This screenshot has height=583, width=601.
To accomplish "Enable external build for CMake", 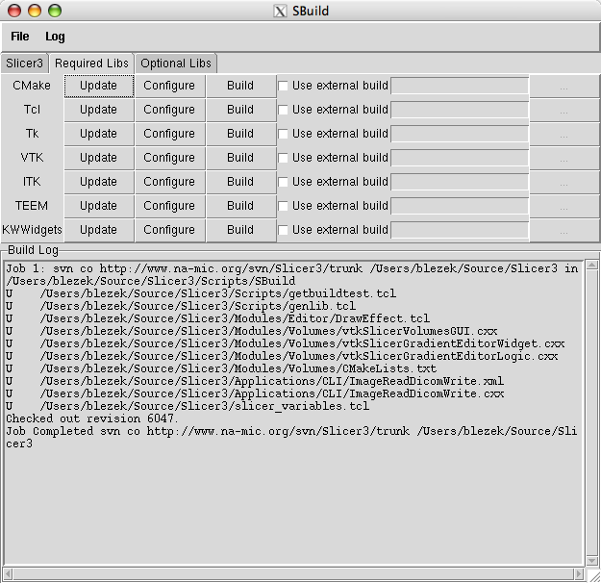I will 284,86.
